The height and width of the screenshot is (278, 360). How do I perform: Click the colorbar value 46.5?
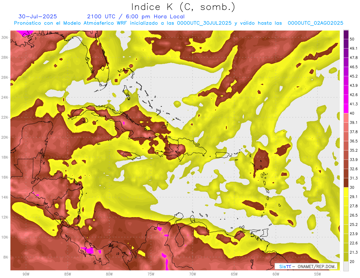[353, 67]
